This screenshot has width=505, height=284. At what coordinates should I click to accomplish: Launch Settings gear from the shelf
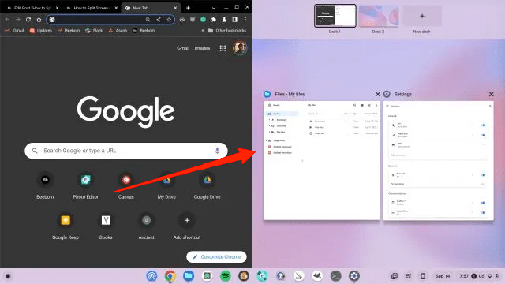coord(354,276)
